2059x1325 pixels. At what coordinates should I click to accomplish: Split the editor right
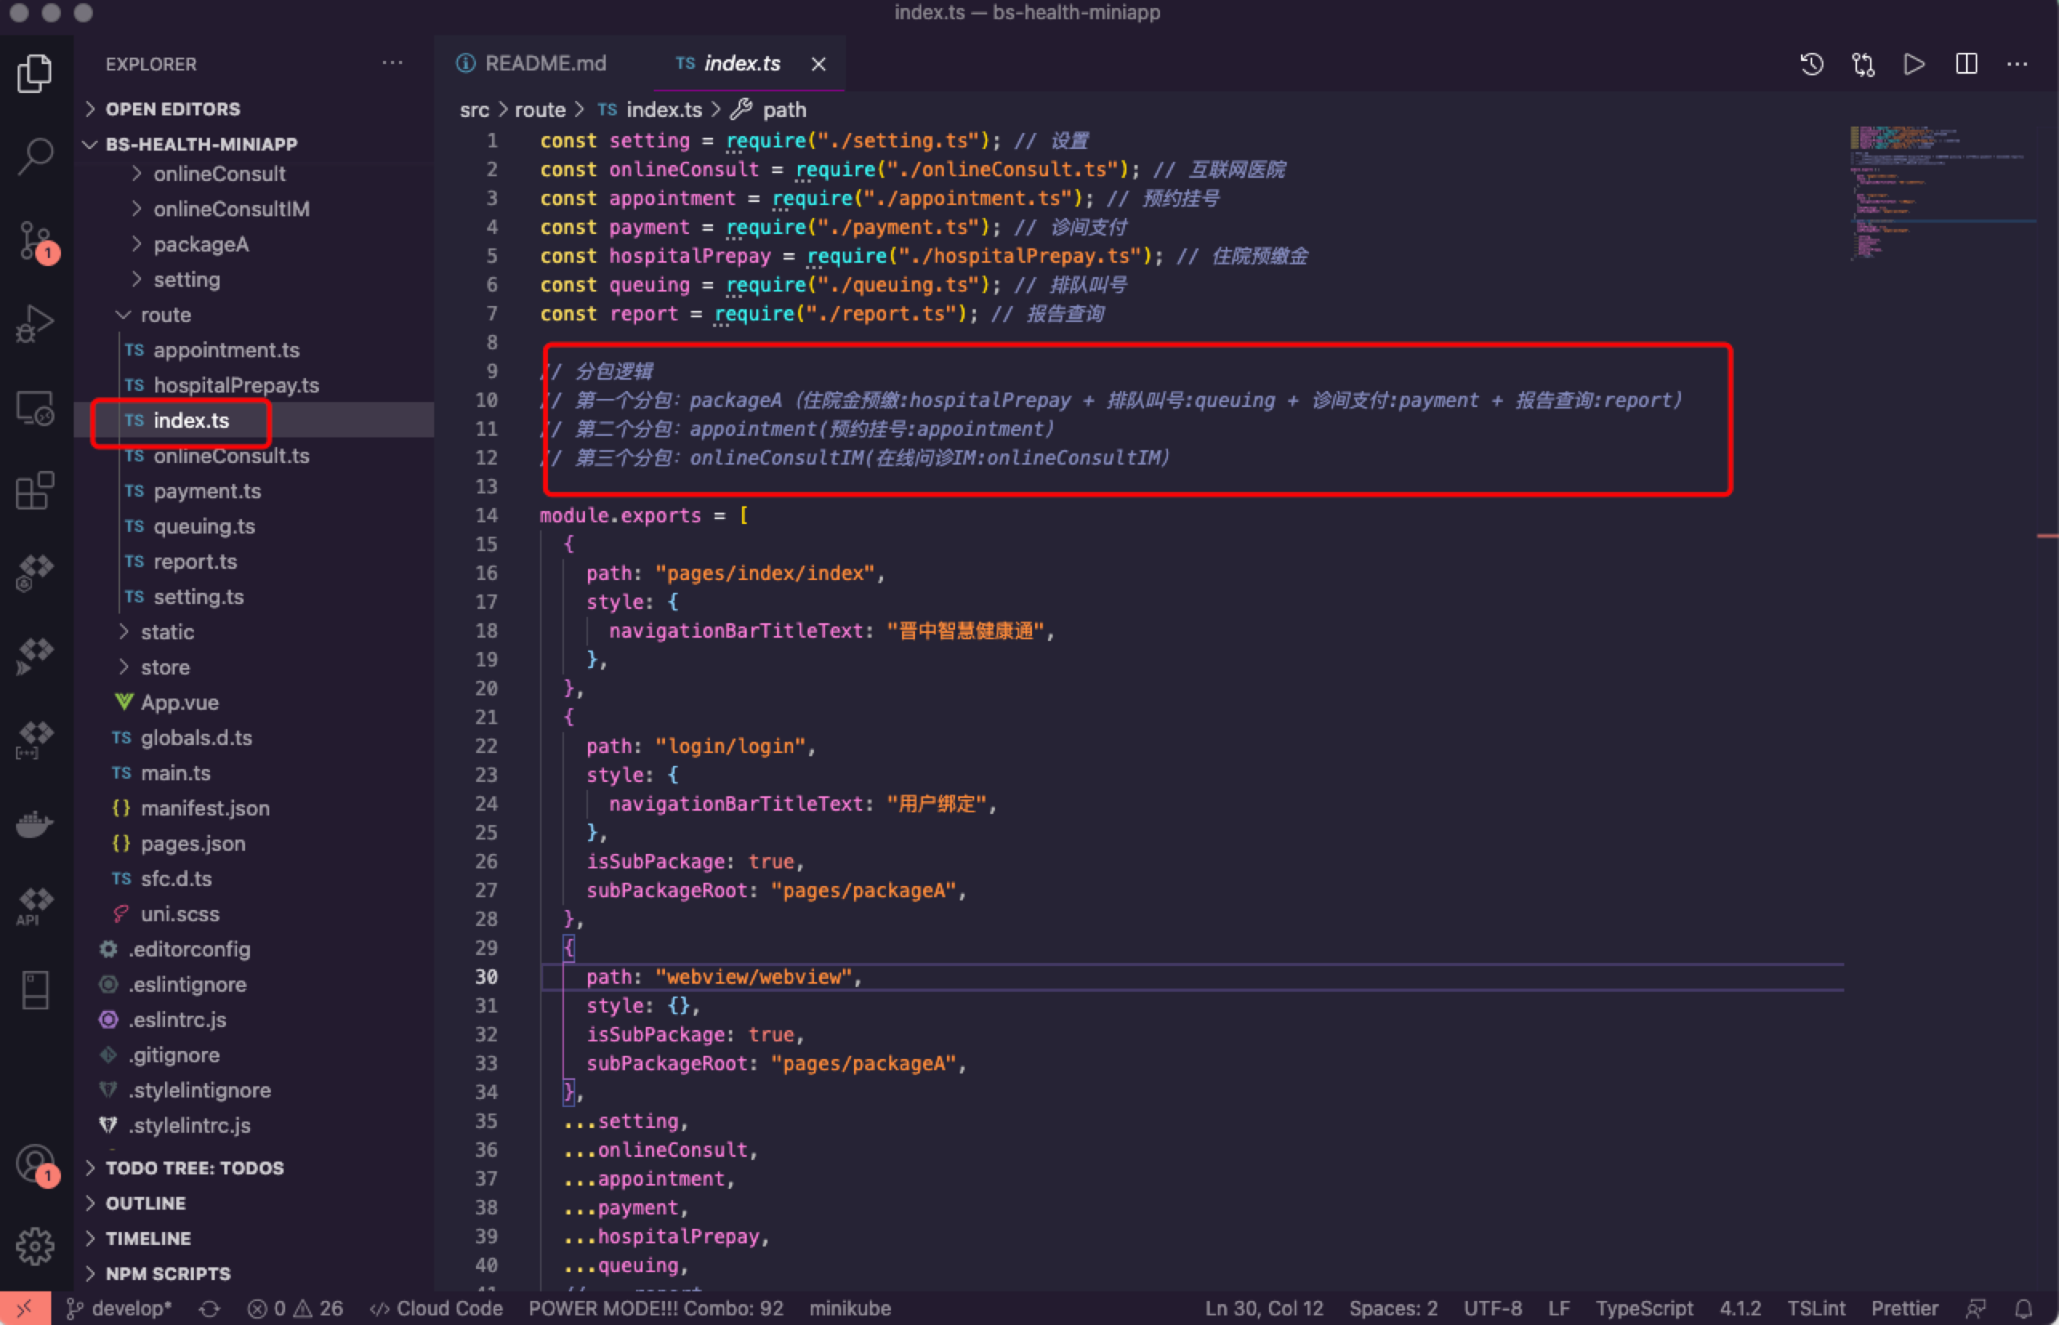click(x=1966, y=63)
